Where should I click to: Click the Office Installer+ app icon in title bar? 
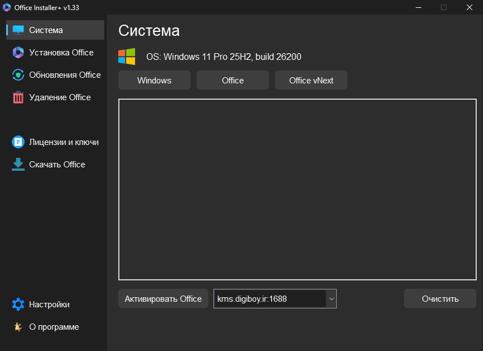point(7,7)
